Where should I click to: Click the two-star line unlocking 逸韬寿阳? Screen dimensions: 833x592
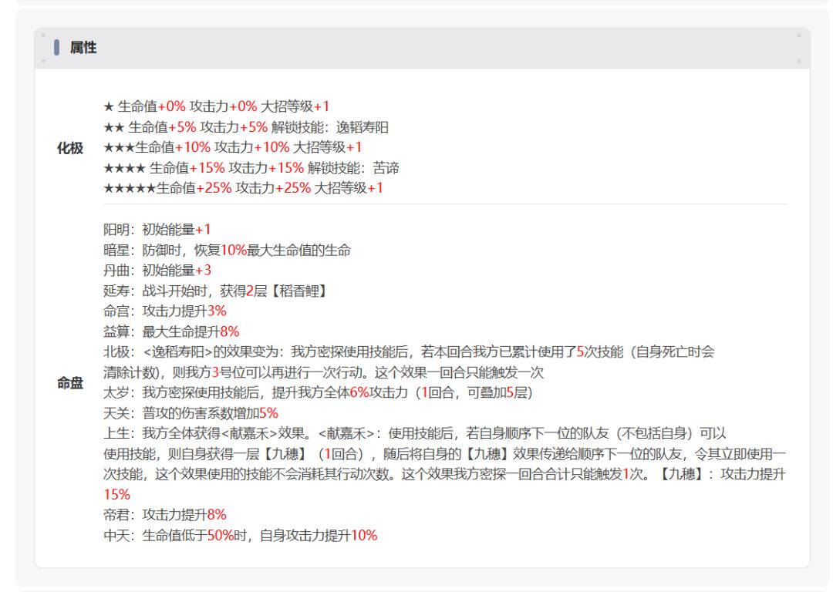tap(246, 127)
